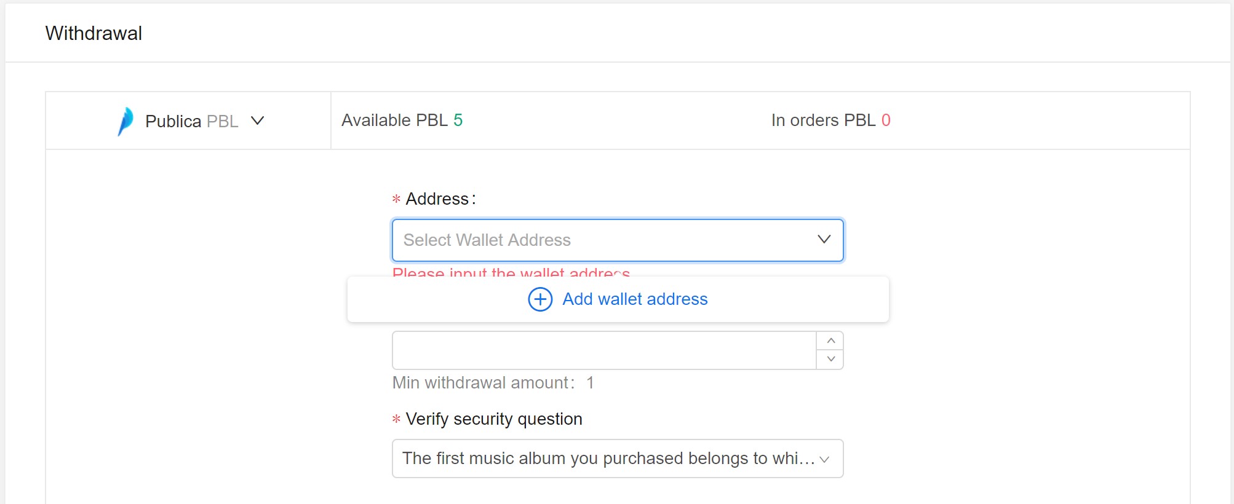Open the Select Wallet Address dropdown
The width and height of the screenshot is (1234, 504).
click(x=603, y=240)
